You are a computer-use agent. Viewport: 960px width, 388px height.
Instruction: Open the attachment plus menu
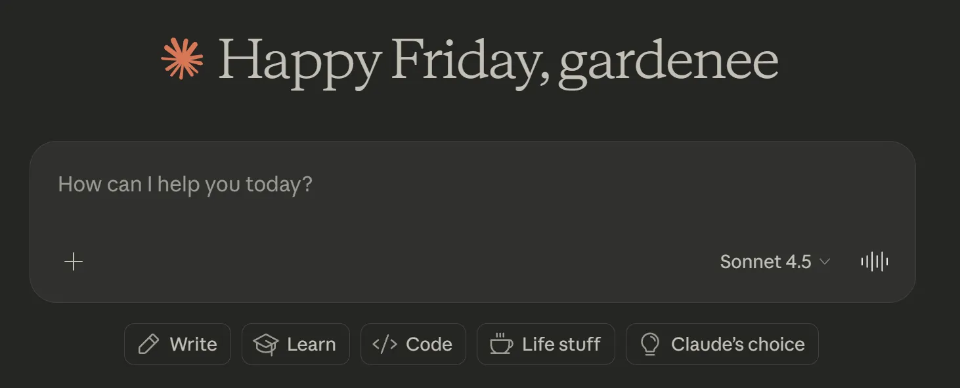74,262
